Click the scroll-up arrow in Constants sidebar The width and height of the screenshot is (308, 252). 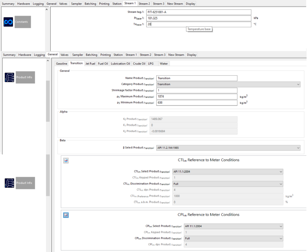coord(47,9)
